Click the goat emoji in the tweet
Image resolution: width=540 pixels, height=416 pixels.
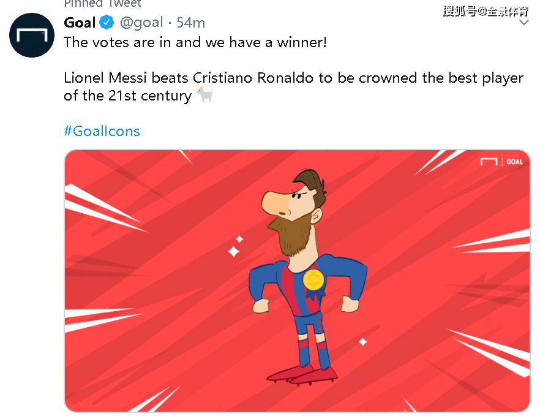(x=205, y=95)
